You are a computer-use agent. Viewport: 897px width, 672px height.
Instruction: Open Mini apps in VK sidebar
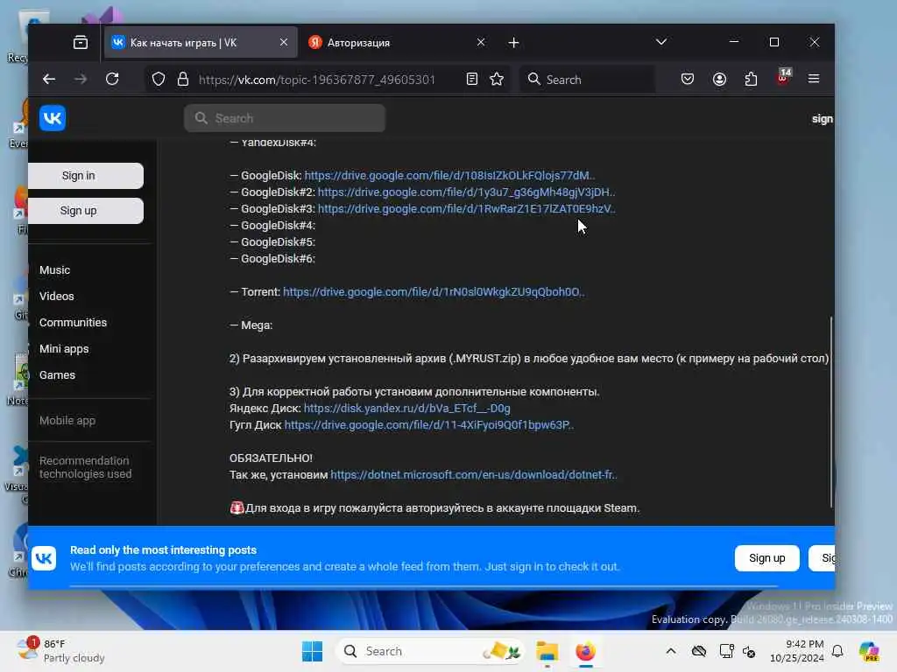click(x=64, y=349)
